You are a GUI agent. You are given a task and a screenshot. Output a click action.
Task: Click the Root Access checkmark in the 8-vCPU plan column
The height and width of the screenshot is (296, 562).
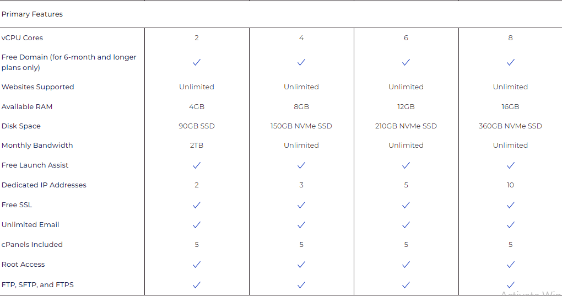(x=510, y=265)
